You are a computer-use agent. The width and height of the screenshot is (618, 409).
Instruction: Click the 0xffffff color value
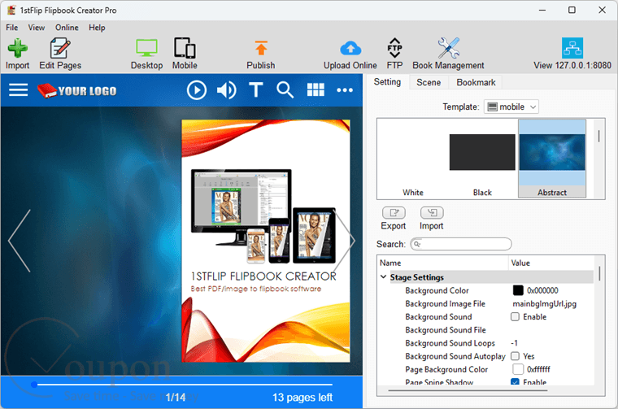pyautogui.click(x=538, y=369)
